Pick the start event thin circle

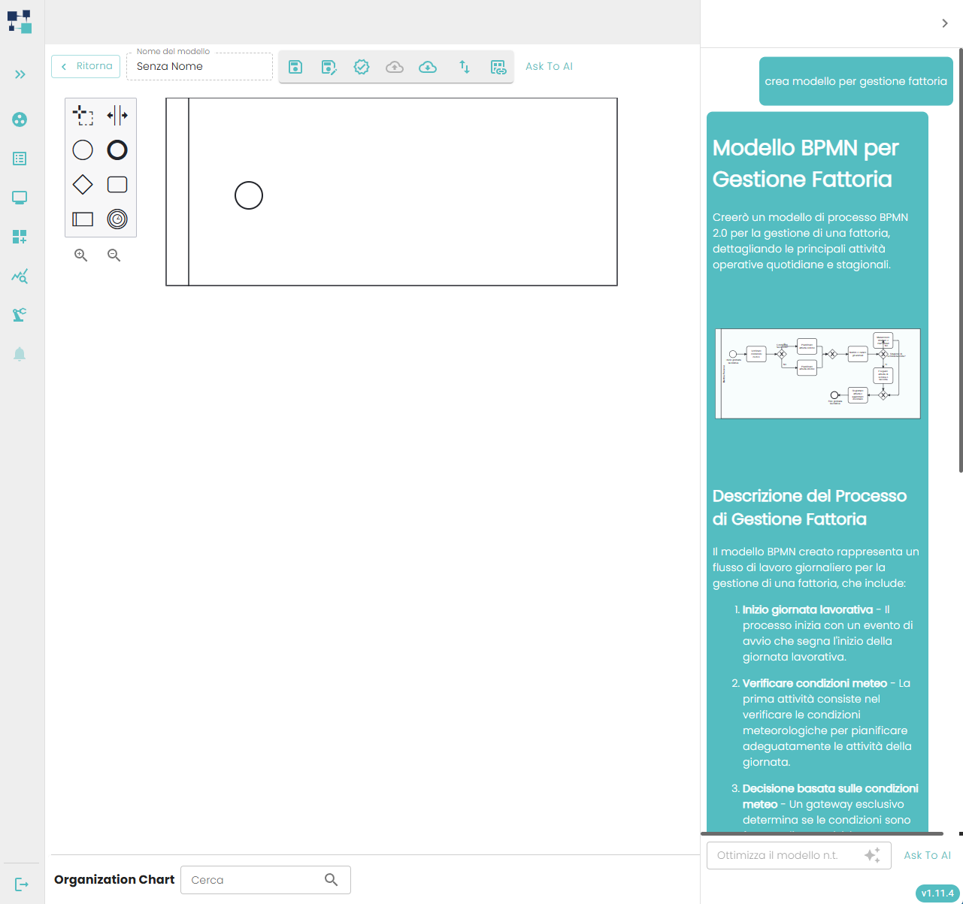83,150
